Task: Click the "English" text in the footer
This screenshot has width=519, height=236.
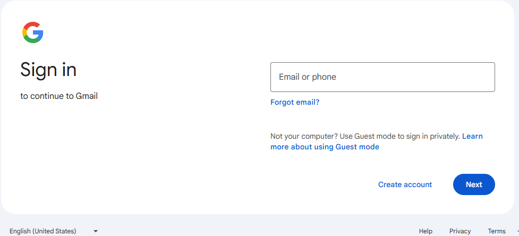Action: click(x=20, y=231)
